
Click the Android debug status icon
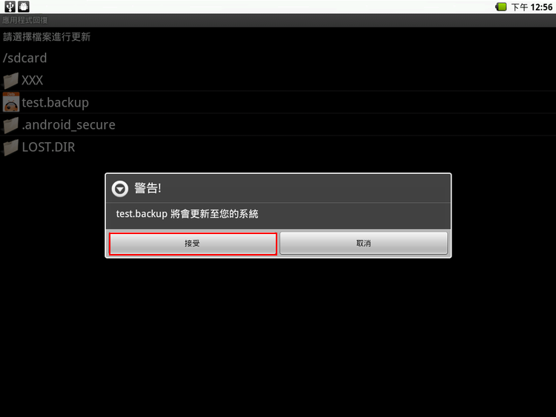(24, 7)
